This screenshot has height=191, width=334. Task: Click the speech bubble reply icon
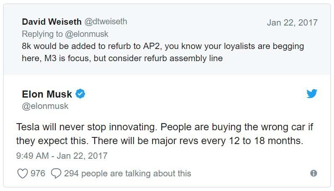coord(56,173)
